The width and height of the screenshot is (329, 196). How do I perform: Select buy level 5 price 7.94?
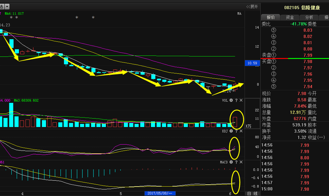pyautogui.click(x=308, y=87)
